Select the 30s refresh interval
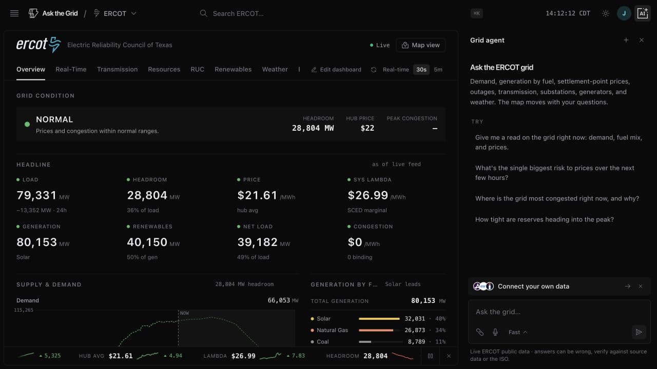Image resolution: width=657 pixels, height=369 pixels. [421, 70]
